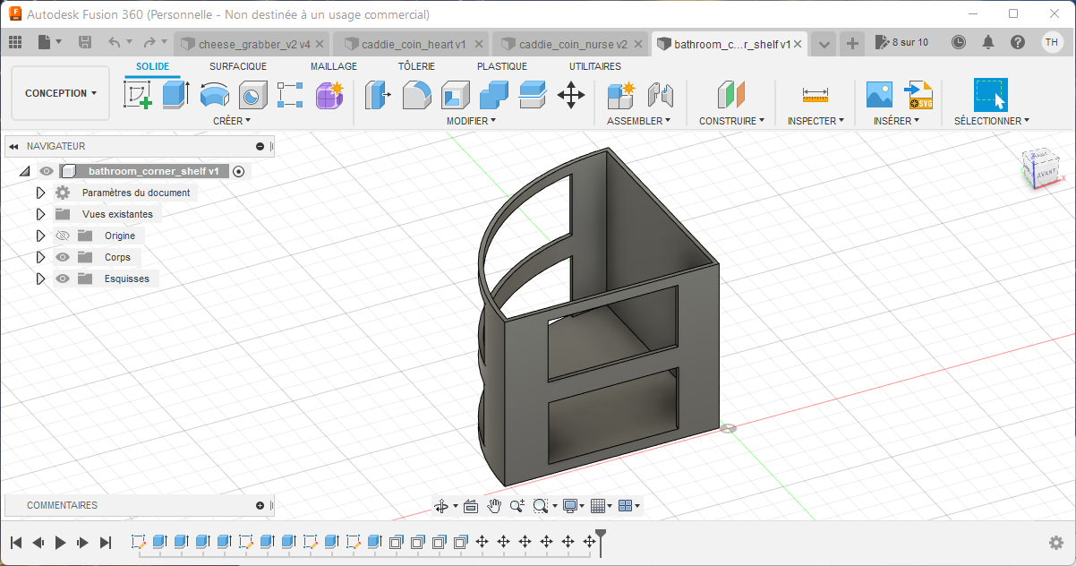Select the Joint tool icon
The image size is (1076, 566).
[x=660, y=94]
